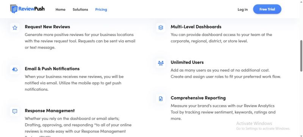Image resolution: width=303 pixels, height=137 pixels.
Task: Click the paragraph starting 'Measure your brand's success'
Action: coord(223,112)
